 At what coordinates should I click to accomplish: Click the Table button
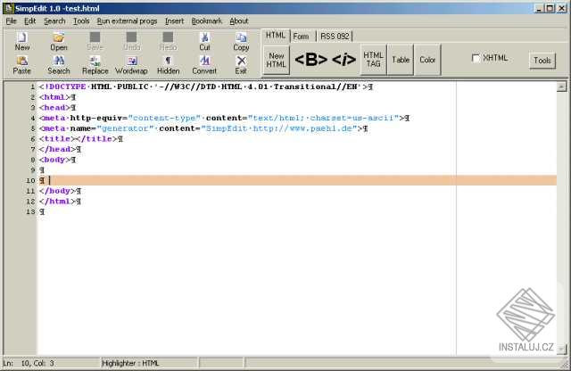click(401, 60)
